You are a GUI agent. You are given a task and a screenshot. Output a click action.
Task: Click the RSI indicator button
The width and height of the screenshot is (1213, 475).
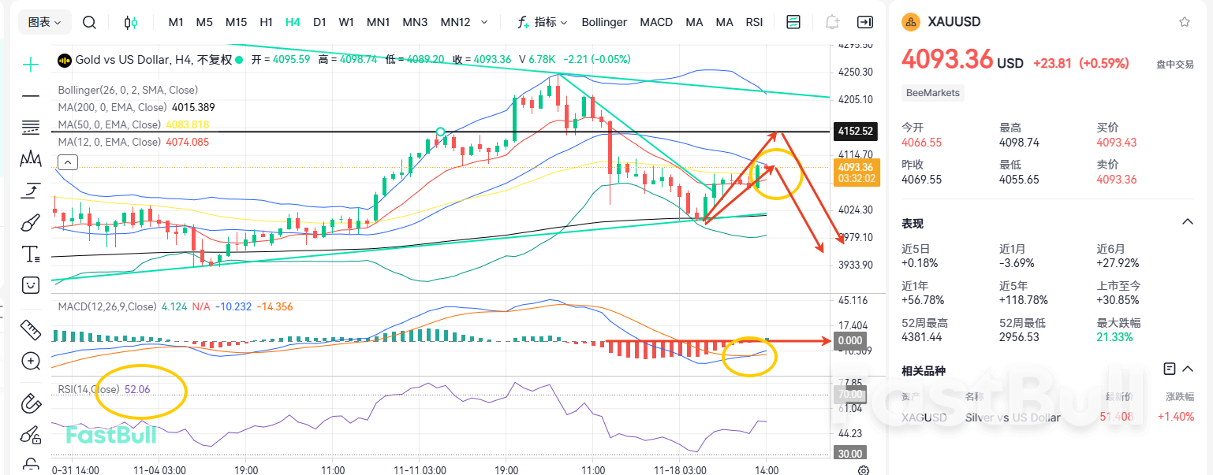click(754, 22)
